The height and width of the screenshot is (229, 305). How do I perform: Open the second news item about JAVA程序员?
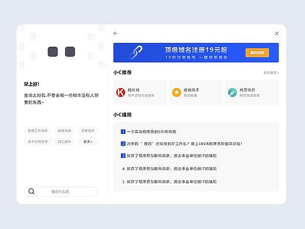(x=184, y=144)
